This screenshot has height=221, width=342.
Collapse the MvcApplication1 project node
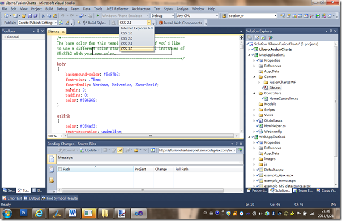(x=249, y=55)
